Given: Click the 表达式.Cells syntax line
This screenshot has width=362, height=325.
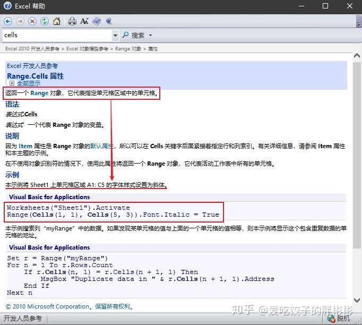Looking at the screenshot, I should tap(21, 114).
